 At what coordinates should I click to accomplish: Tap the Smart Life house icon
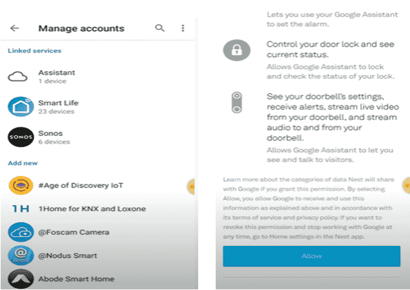point(20,107)
